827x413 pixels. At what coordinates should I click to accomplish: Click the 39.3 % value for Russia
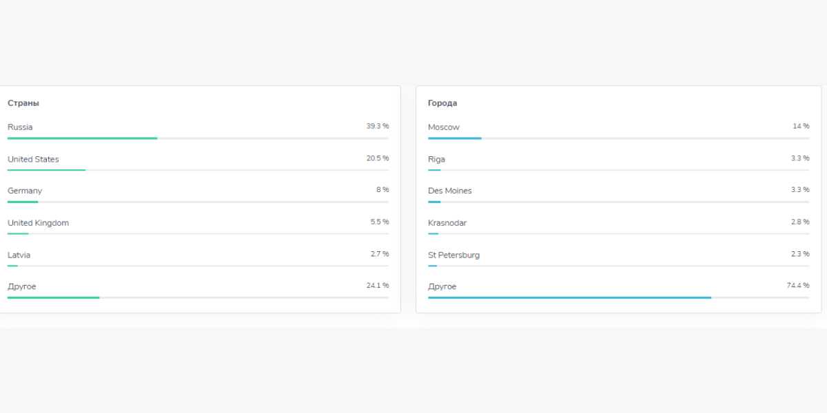[377, 127]
